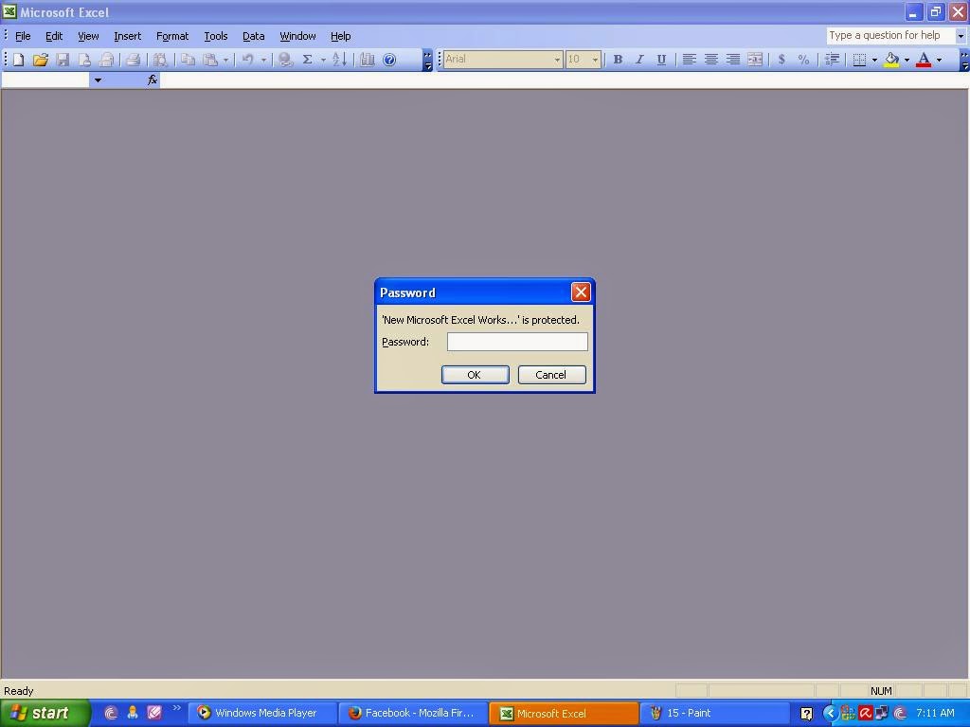Viewport: 970px width, 727px height.
Task: Click the Undo arrow icon
Action: pyautogui.click(x=247, y=60)
